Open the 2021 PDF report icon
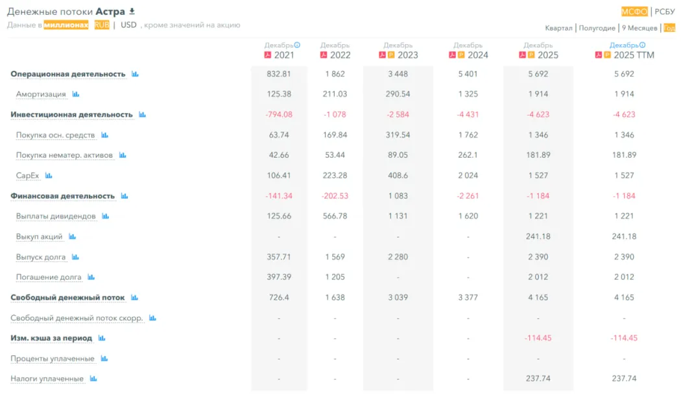This screenshot has height=395, width=681. click(267, 55)
